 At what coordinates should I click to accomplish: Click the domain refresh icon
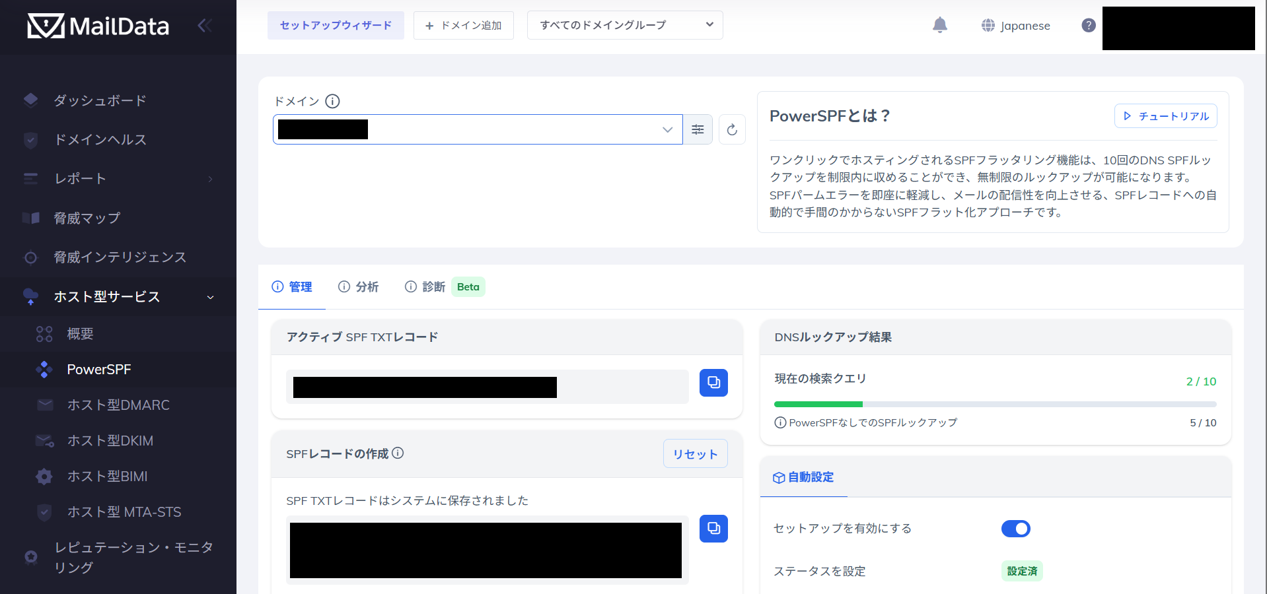[732, 129]
